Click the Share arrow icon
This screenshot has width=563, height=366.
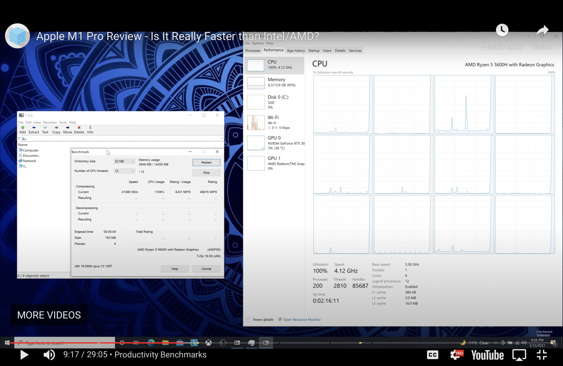(542, 30)
